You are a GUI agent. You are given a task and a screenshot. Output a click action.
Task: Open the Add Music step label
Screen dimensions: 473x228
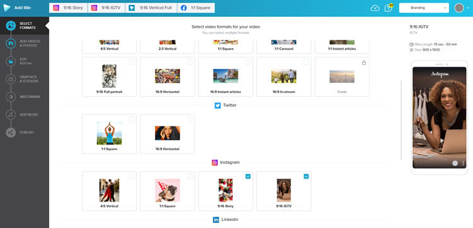click(29, 114)
